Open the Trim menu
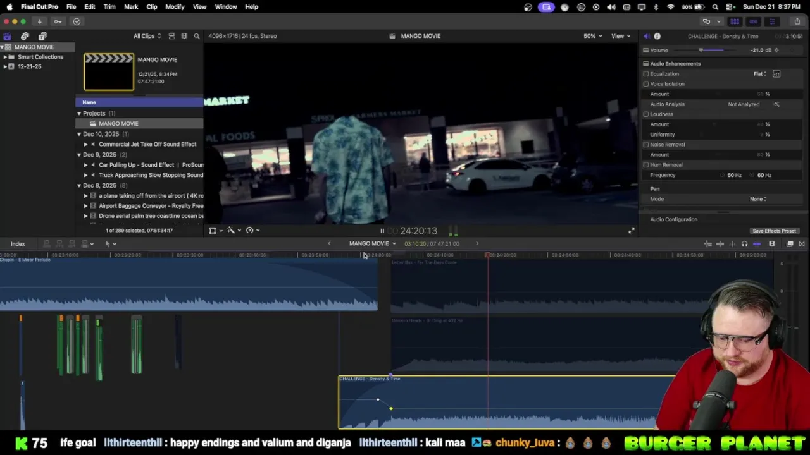Image resolution: width=810 pixels, height=455 pixels. pos(109,7)
